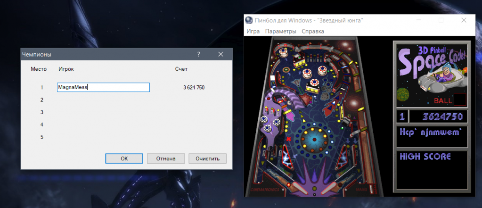This screenshot has height=208, width=482.
Task: Close the Чемпионы dialog
Action: coord(221,54)
